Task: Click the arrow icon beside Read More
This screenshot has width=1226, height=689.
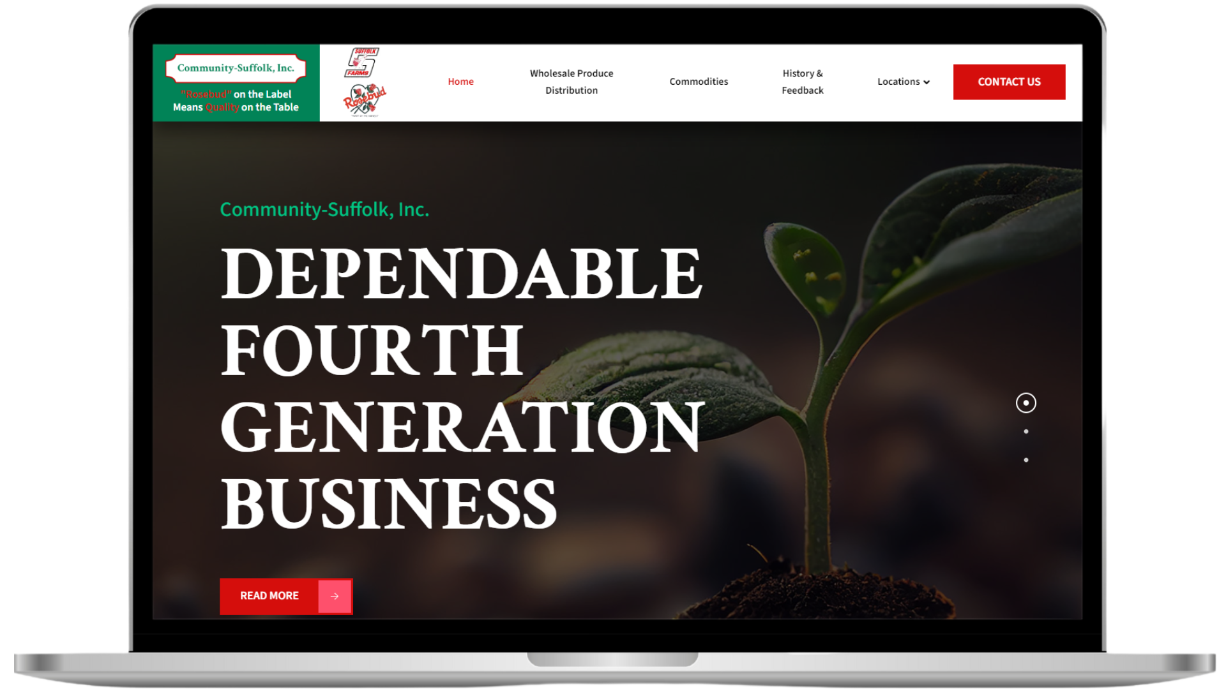Action: 335,596
